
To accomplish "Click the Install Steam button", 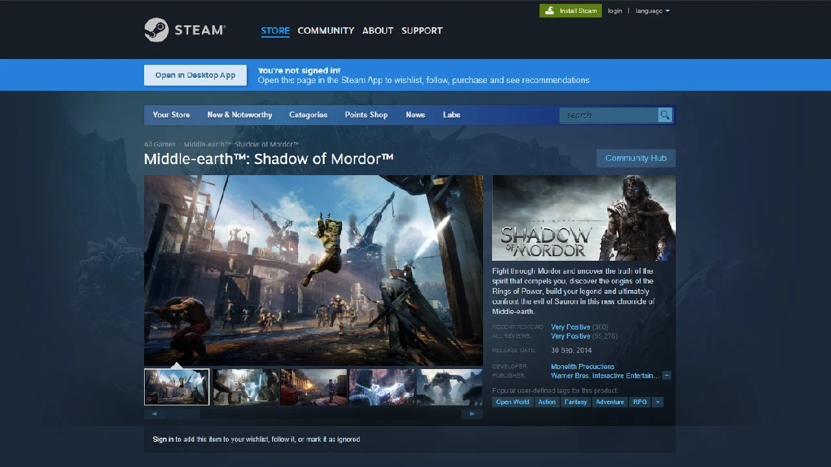I will click(570, 10).
